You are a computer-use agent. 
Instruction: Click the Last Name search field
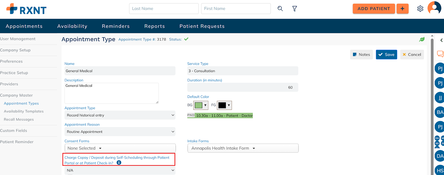coord(164,9)
